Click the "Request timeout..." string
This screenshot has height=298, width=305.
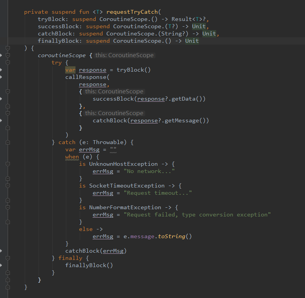[158, 193]
